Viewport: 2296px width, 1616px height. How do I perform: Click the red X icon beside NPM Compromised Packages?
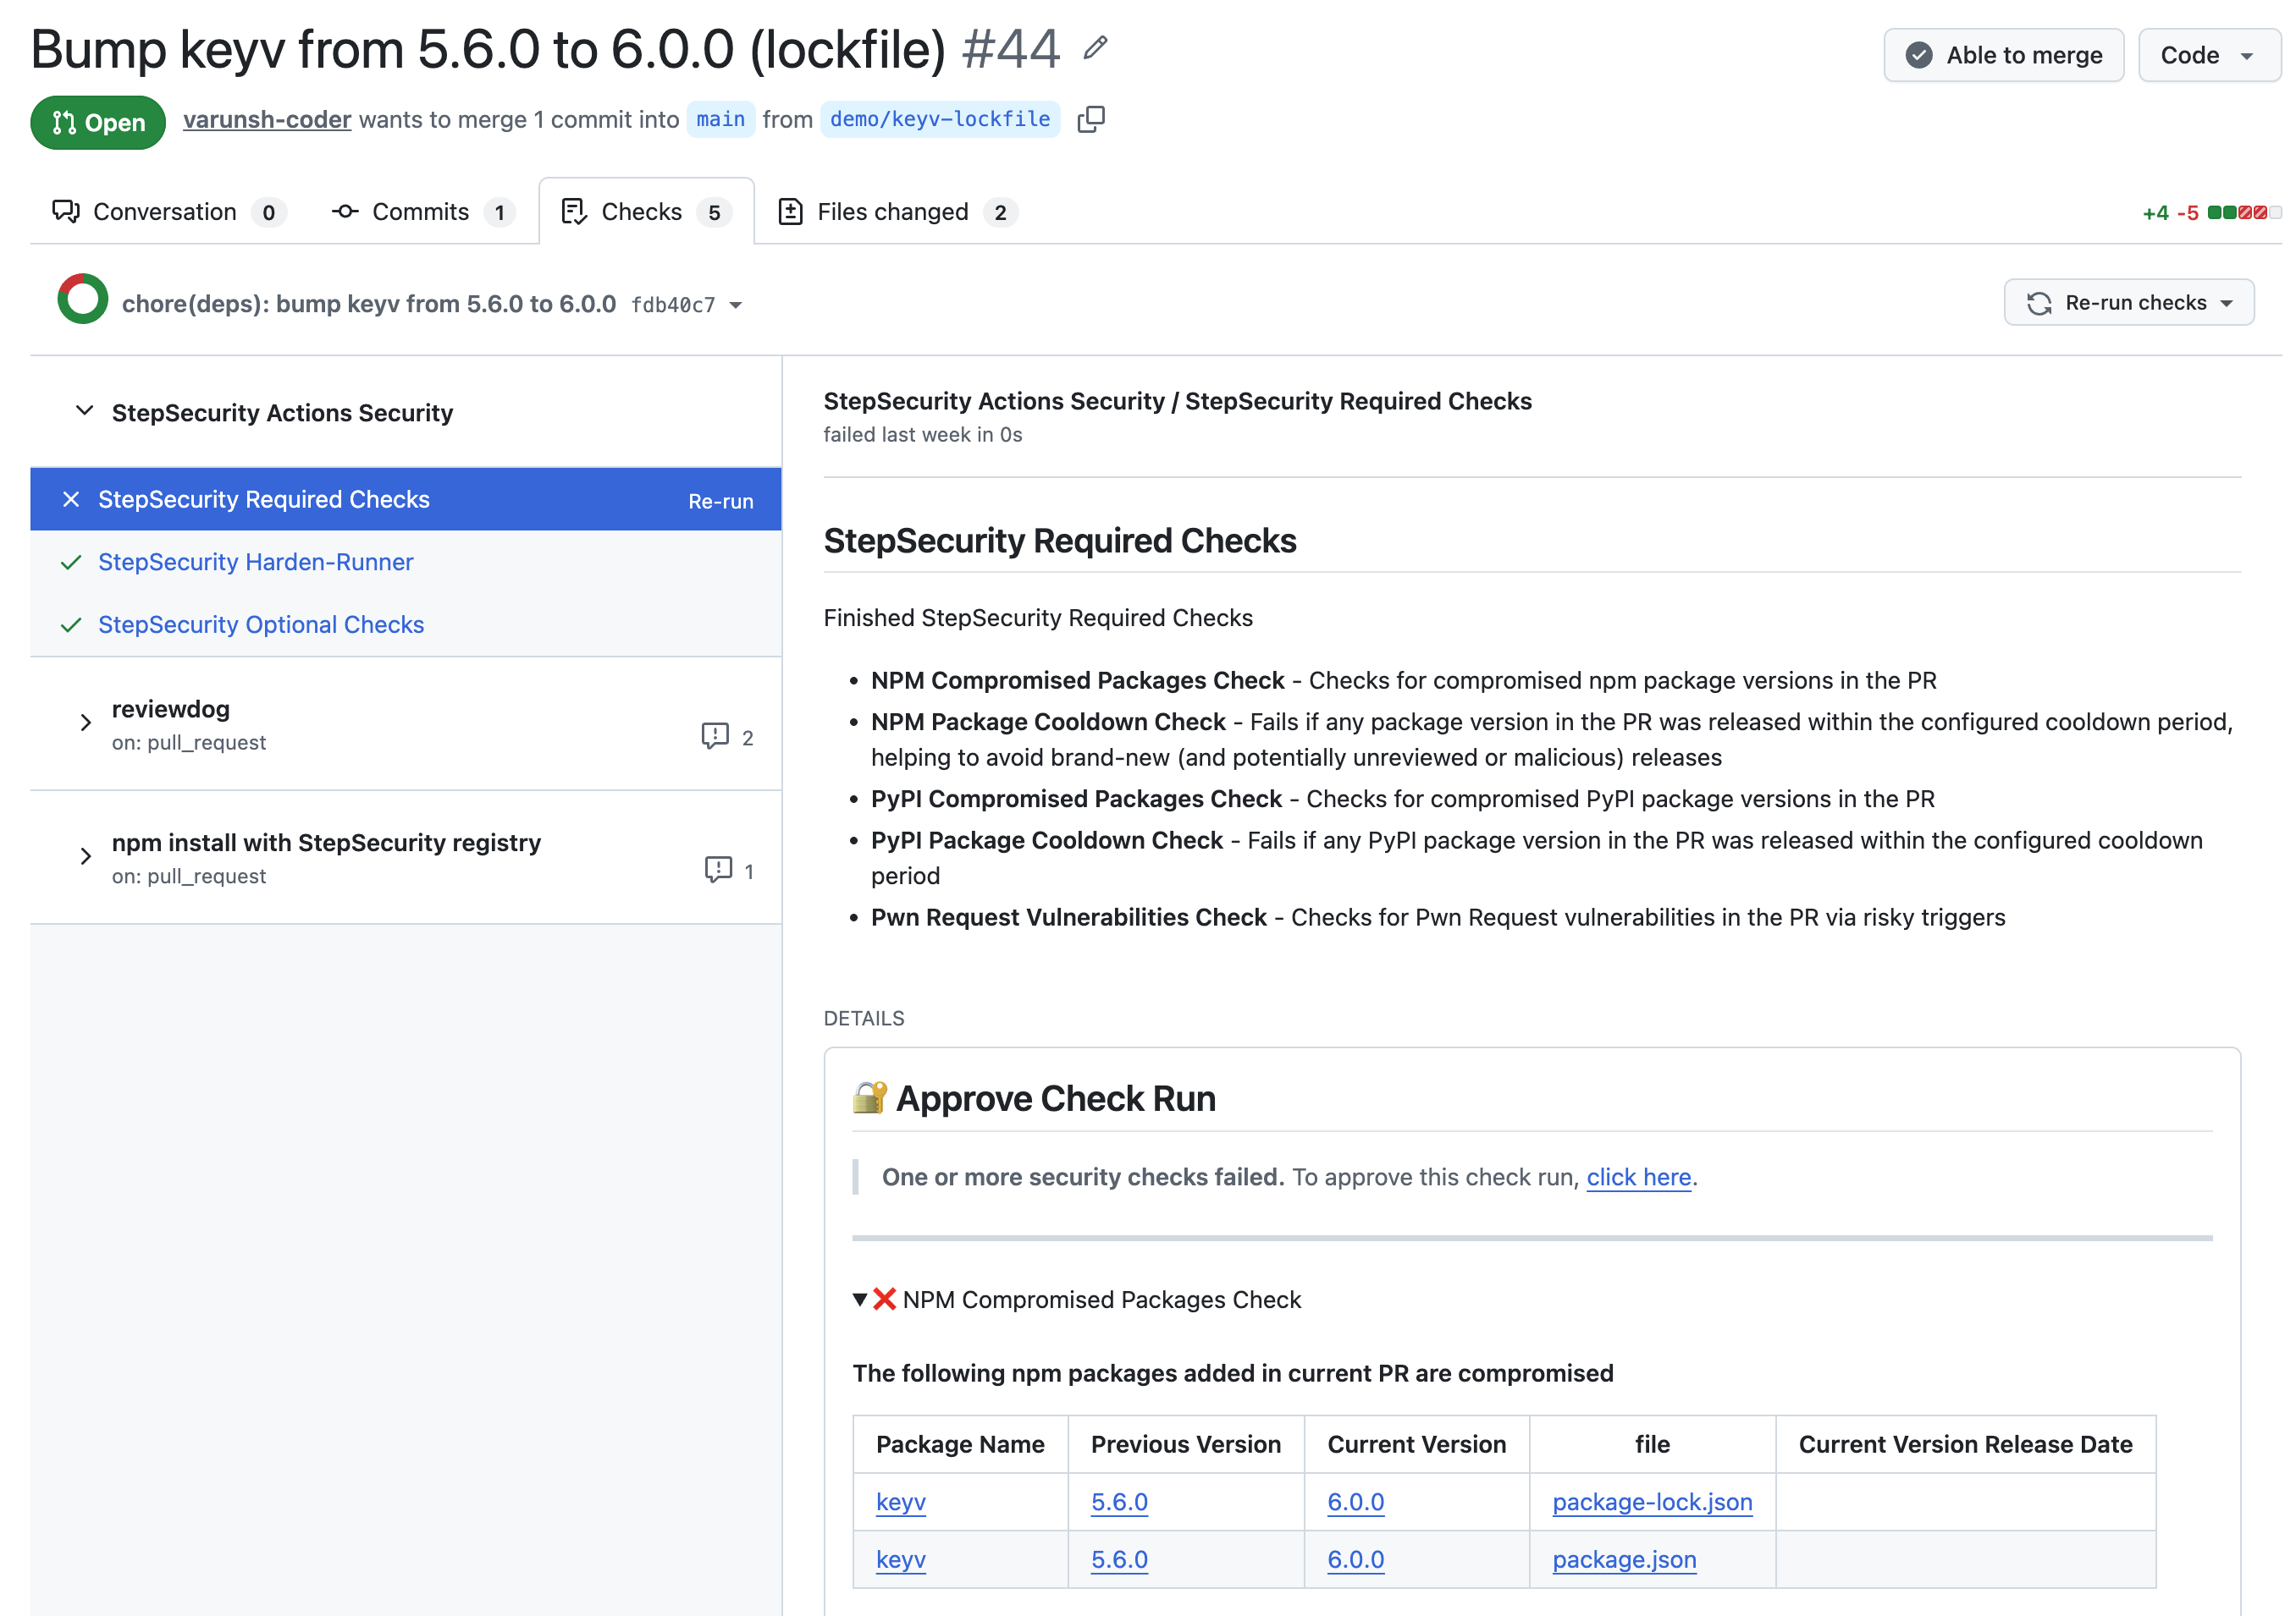[x=884, y=1298]
